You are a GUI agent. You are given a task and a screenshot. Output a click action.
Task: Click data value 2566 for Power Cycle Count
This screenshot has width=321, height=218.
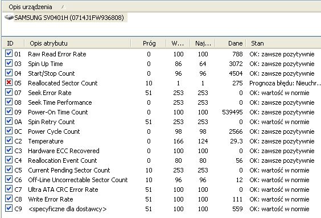[x=236, y=131]
